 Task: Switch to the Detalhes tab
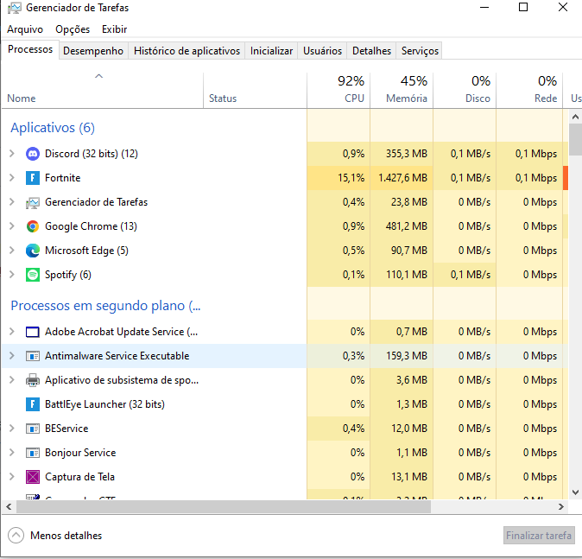tap(371, 51)
